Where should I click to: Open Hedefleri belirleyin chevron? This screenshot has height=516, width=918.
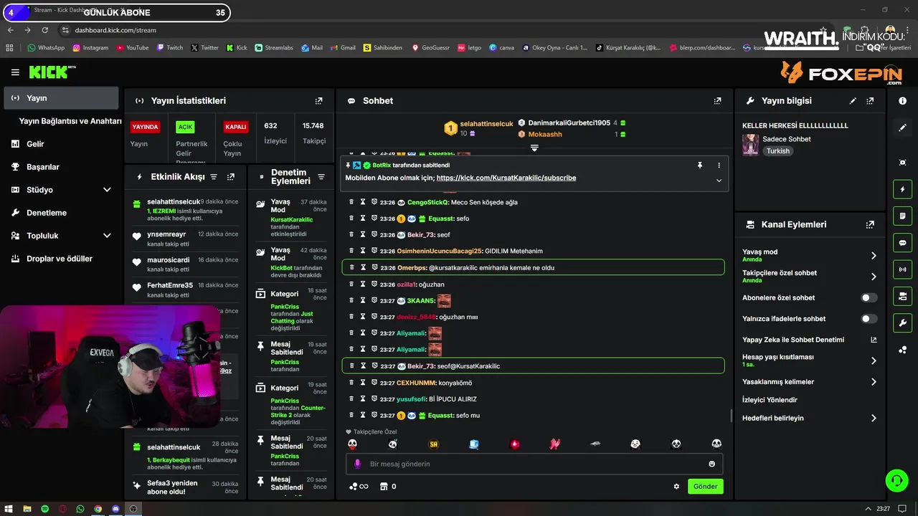coord(874,418)
